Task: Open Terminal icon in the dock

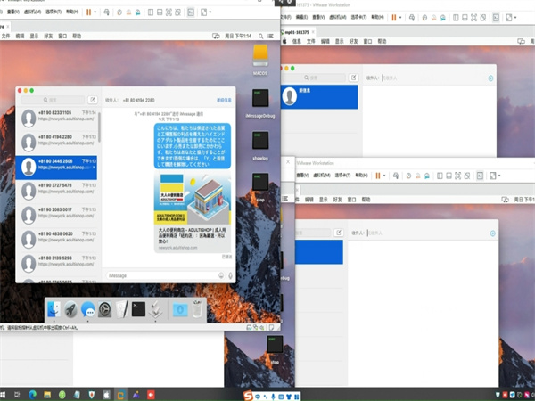Action: tap(139, 309)
